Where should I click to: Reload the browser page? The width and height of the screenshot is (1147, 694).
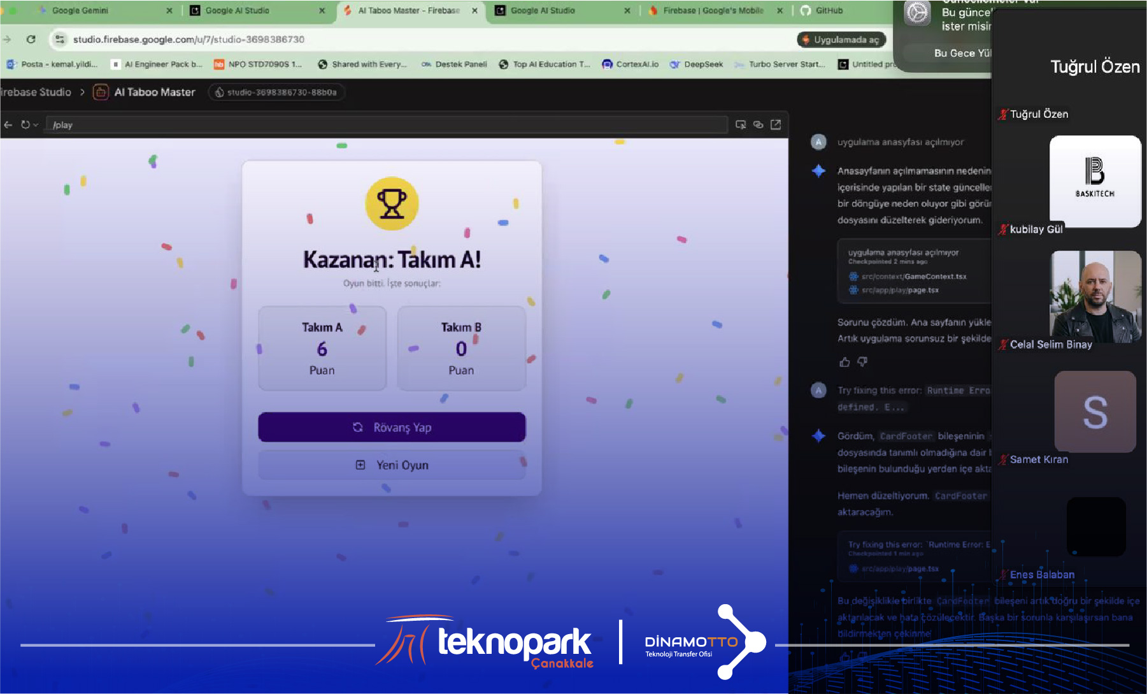[x=31, y=40]
